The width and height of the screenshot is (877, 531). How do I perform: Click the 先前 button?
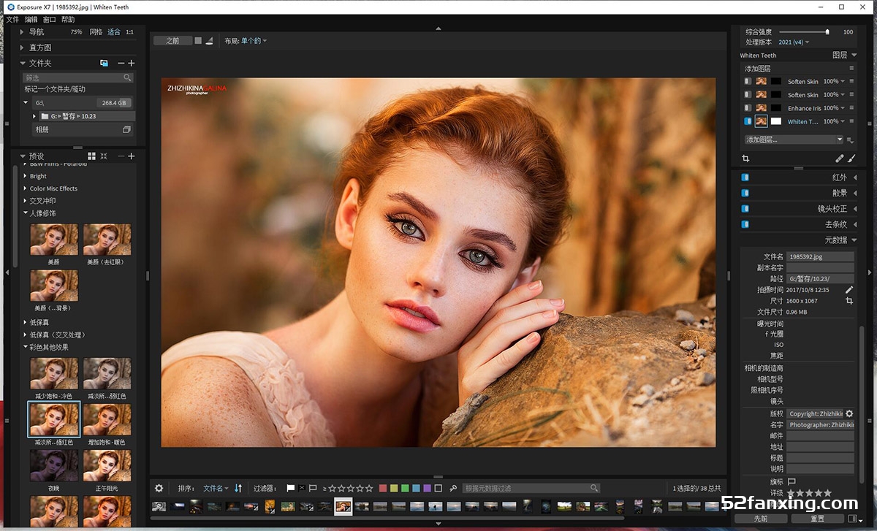pyautogui.click(x=761, y=519)
